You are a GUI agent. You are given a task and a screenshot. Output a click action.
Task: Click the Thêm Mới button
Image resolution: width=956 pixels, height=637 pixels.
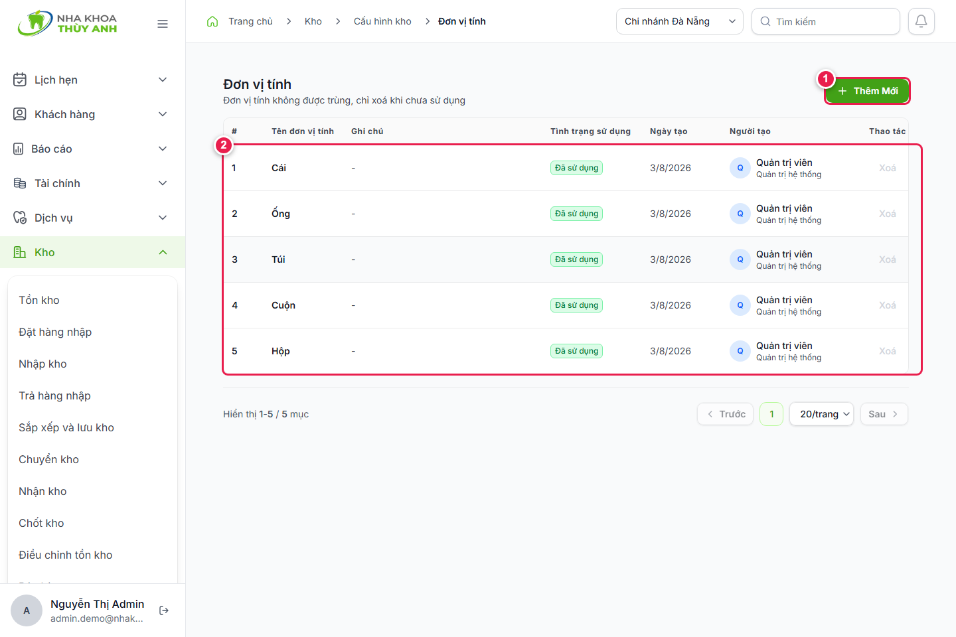pyautogui.click(x=867, y=91)
